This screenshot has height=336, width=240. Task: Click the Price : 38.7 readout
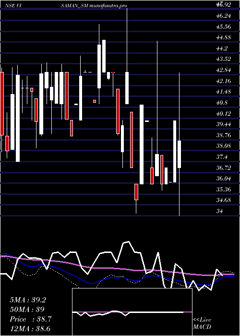(x=30, y=319)
